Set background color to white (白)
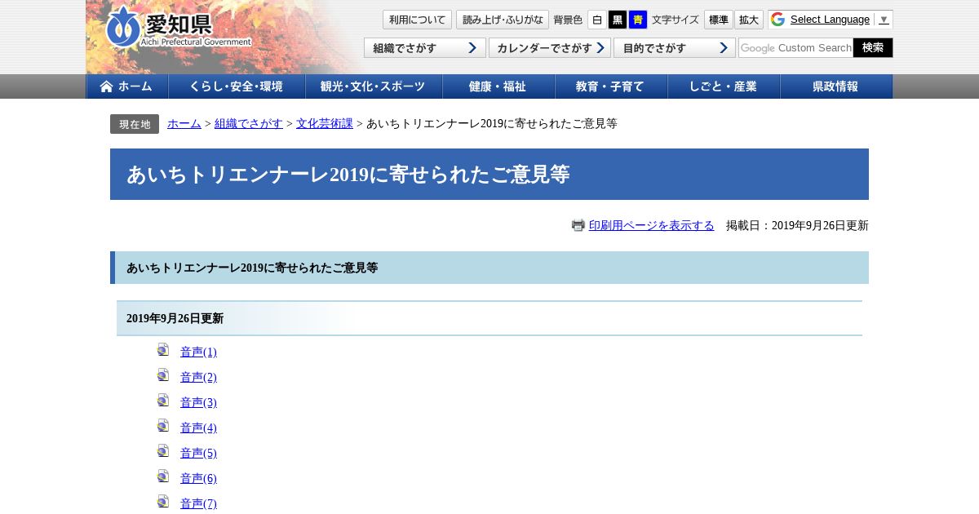 597,20
